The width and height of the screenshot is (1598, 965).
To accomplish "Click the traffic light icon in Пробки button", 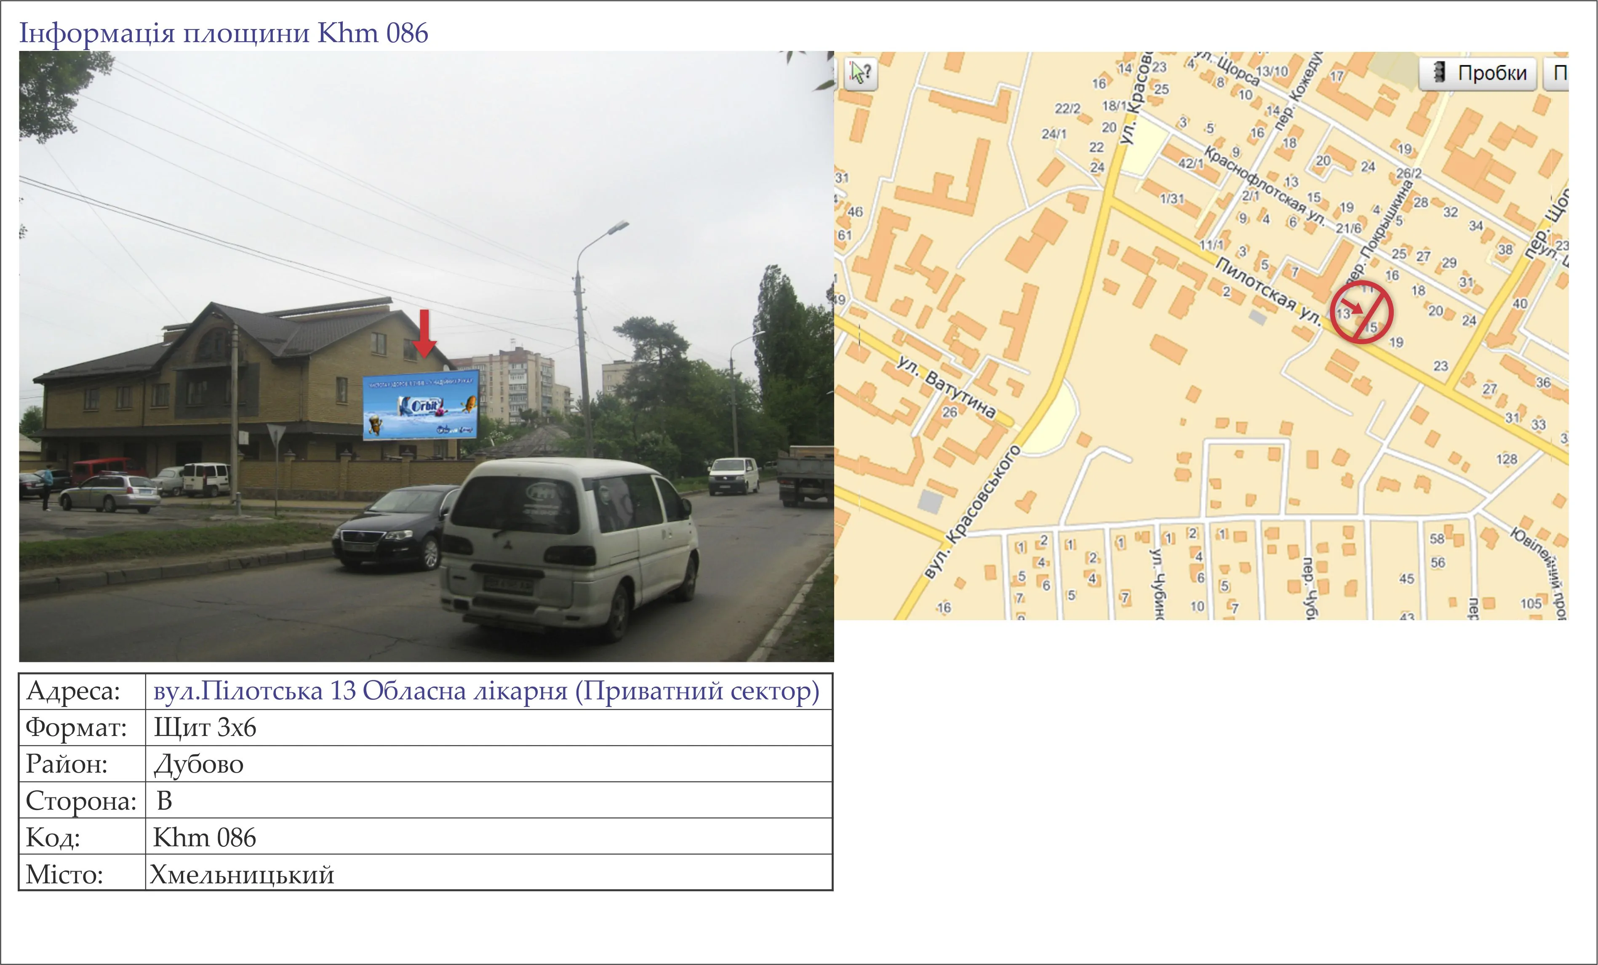I will (x=1439, y=72).
